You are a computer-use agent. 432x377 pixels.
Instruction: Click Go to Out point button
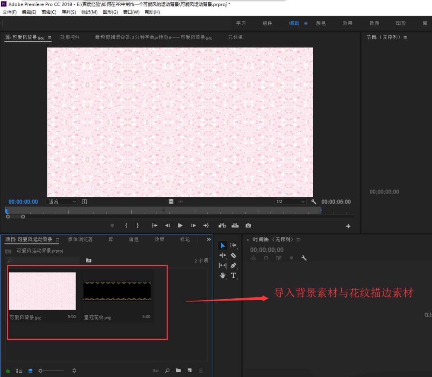(x=206, y=225)
